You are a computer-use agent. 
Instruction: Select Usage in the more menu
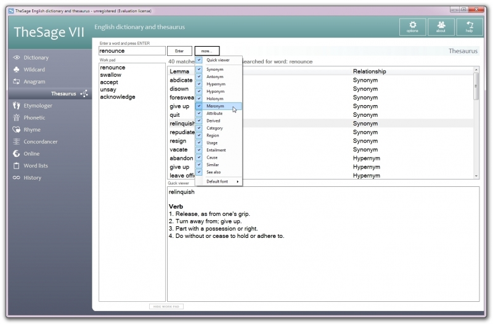coord(219,143)
